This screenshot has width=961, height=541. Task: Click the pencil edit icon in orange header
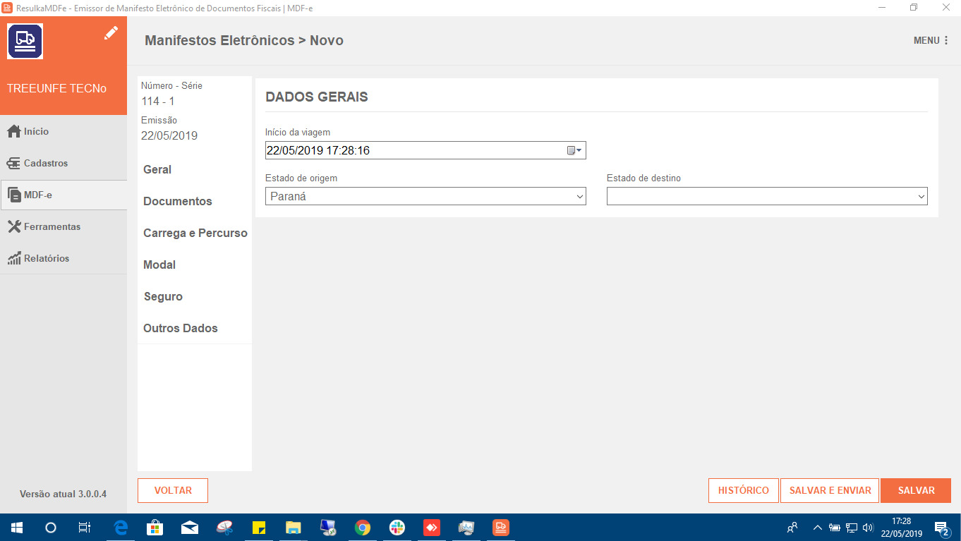tap(111, 32)
